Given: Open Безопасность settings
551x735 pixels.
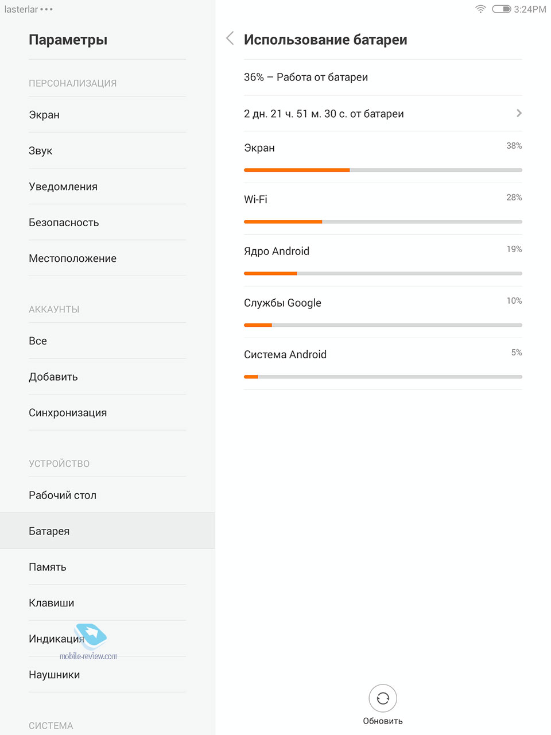Looking at the screenshot, I should tap(107, 222).
